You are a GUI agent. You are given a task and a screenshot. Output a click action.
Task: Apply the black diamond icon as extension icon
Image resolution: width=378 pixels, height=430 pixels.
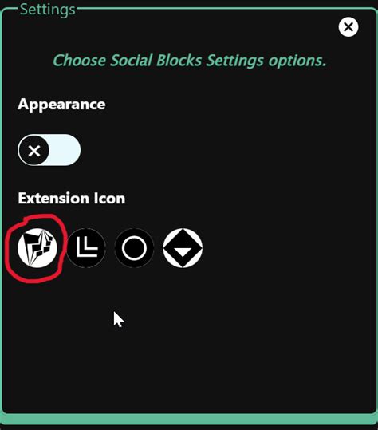[183, 248]
